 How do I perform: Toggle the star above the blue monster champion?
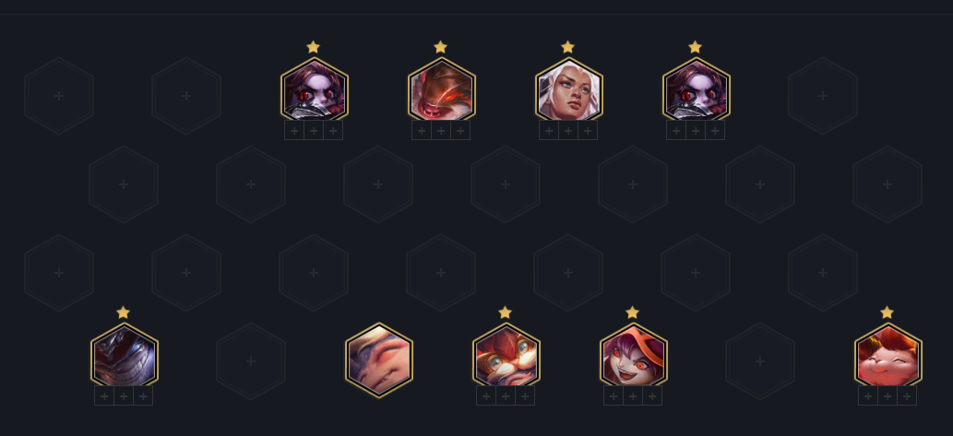point(123,312)
